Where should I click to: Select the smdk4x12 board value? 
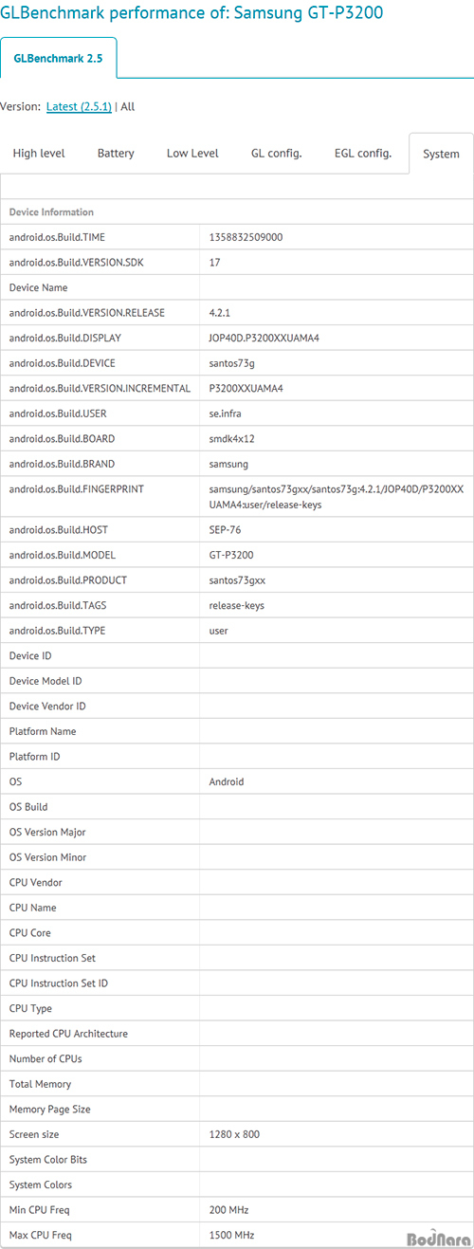(x=231, y=439)
